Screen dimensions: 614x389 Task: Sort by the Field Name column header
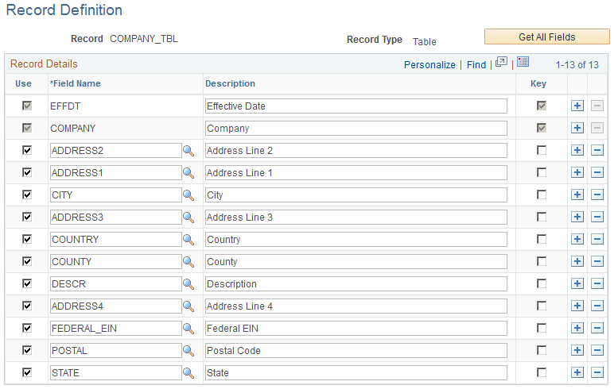tap(76, 83)
